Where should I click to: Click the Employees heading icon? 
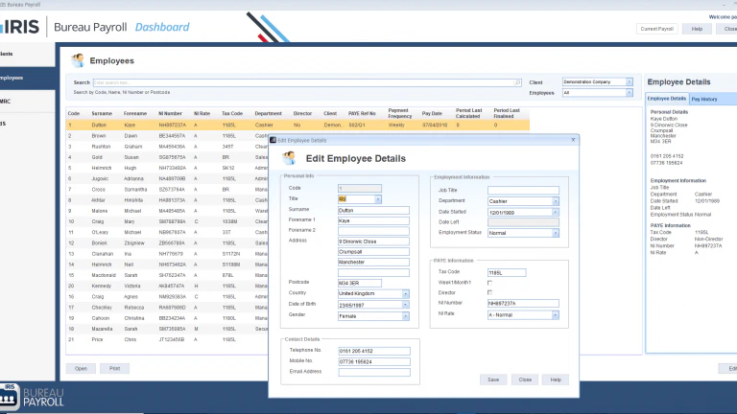(x=78, y=60)
